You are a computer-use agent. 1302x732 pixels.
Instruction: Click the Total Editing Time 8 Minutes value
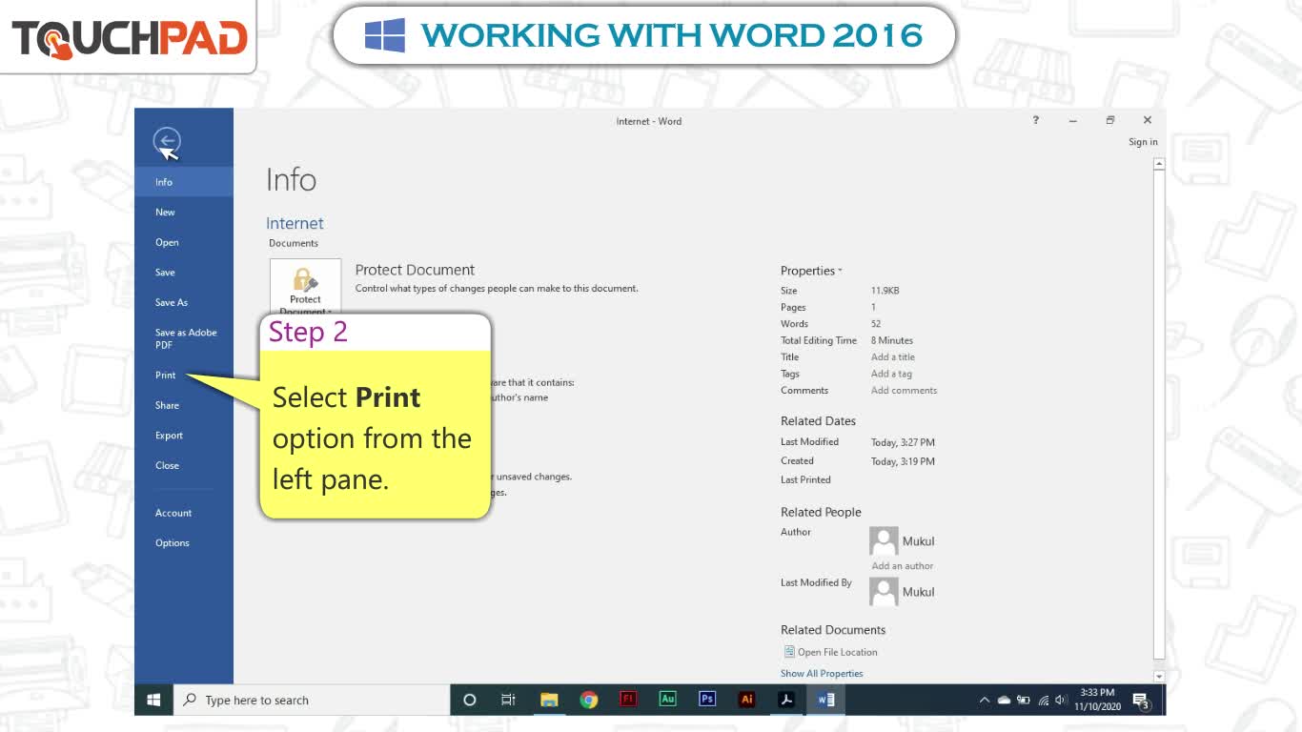[x=891, y=340]
